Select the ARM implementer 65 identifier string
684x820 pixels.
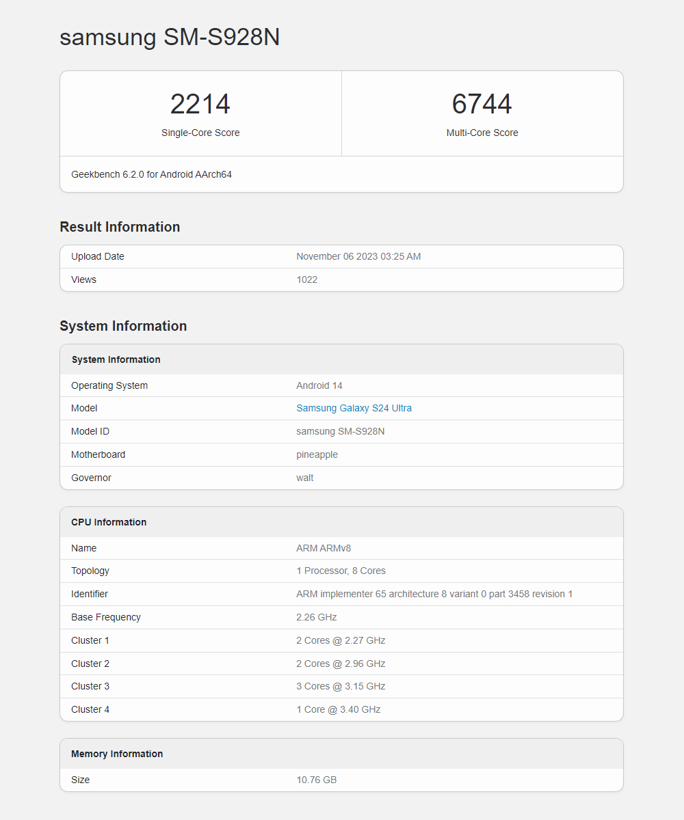(x=434, y=594)
